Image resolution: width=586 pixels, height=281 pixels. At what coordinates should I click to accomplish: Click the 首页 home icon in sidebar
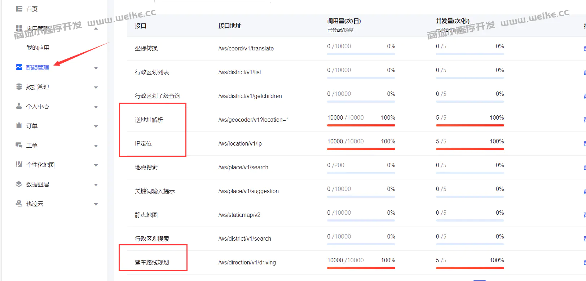[x=19, y=9]
